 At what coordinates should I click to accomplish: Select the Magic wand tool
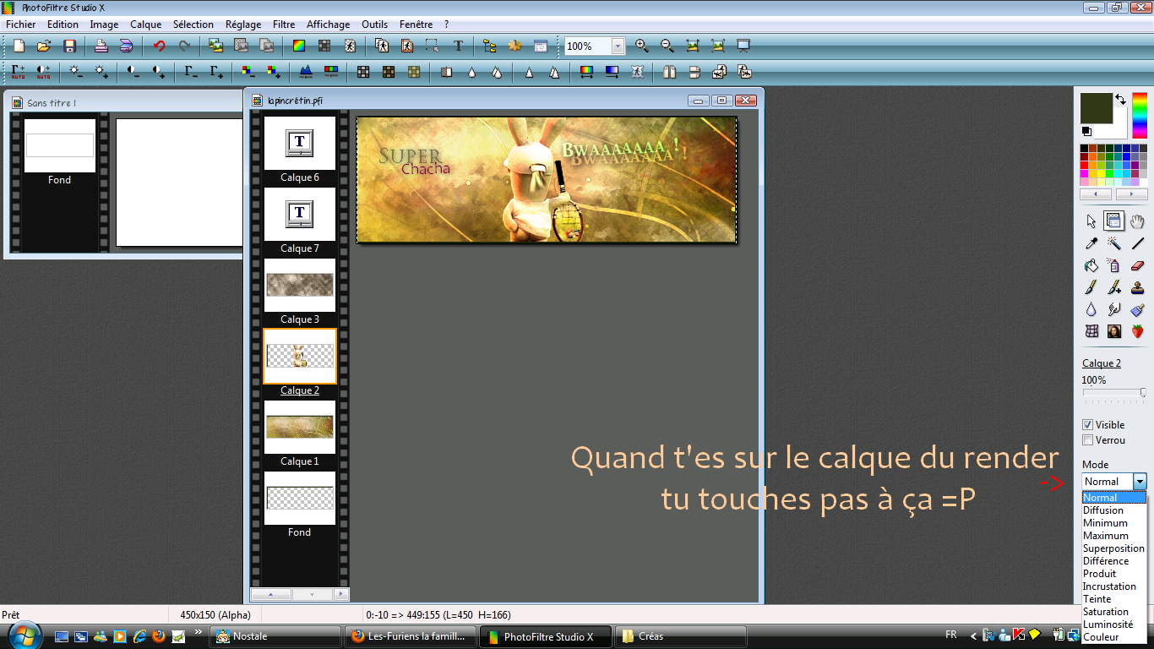[x=1113, y=243]
